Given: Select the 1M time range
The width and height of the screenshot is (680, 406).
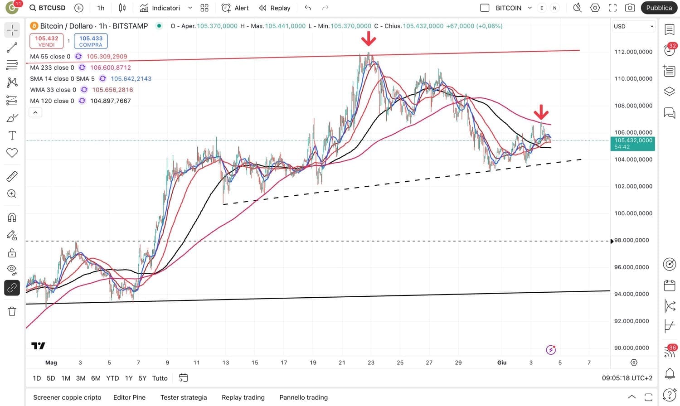Looking at the screenshot, I should [66, 378].
